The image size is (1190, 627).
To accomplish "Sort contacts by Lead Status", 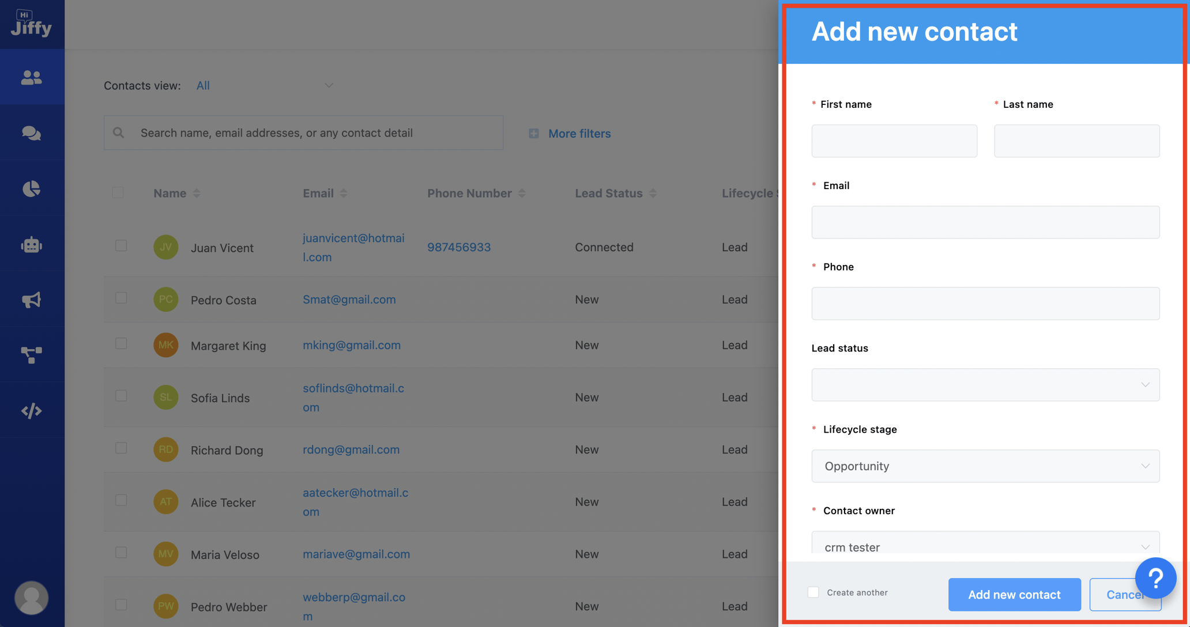I will (x=653, y=193).
